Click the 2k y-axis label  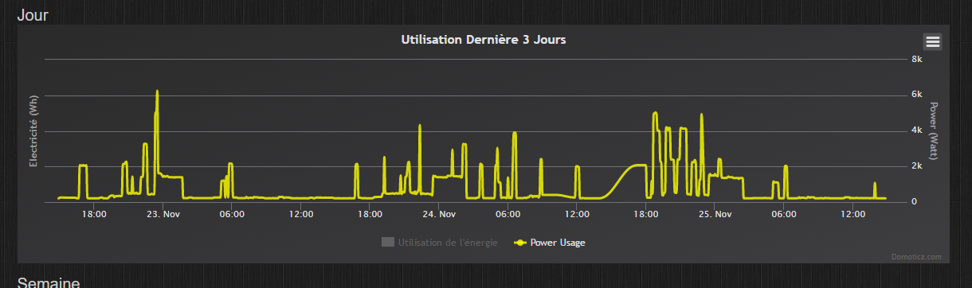click(916, 166)
